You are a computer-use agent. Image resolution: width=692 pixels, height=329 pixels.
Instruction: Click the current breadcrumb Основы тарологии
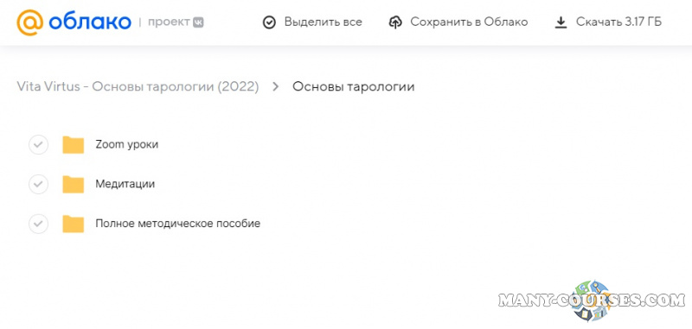(354, 86)
